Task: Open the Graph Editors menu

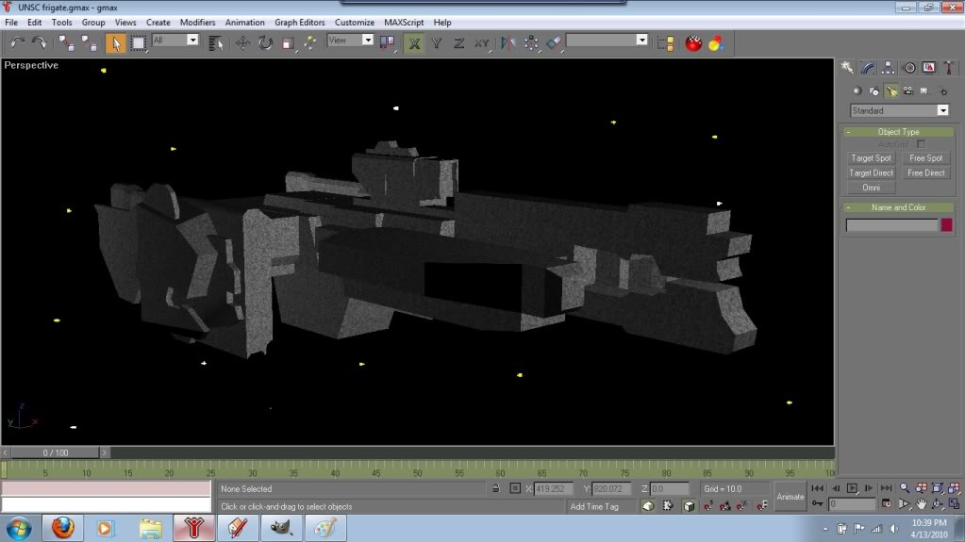Action: tap(300, 22)
